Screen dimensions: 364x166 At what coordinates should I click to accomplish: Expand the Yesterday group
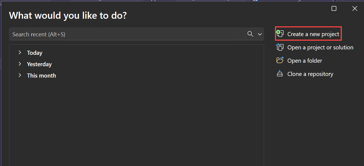pos(19,64)
